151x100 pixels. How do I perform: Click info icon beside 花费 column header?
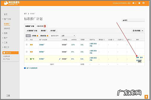click(131, 39)
